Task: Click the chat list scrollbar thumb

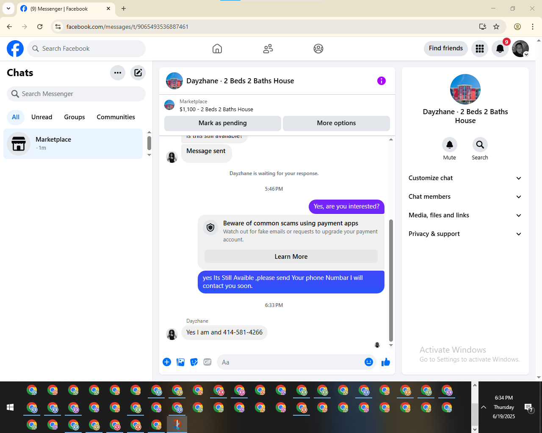Action: pyautogui.click(x=149, y=143)
